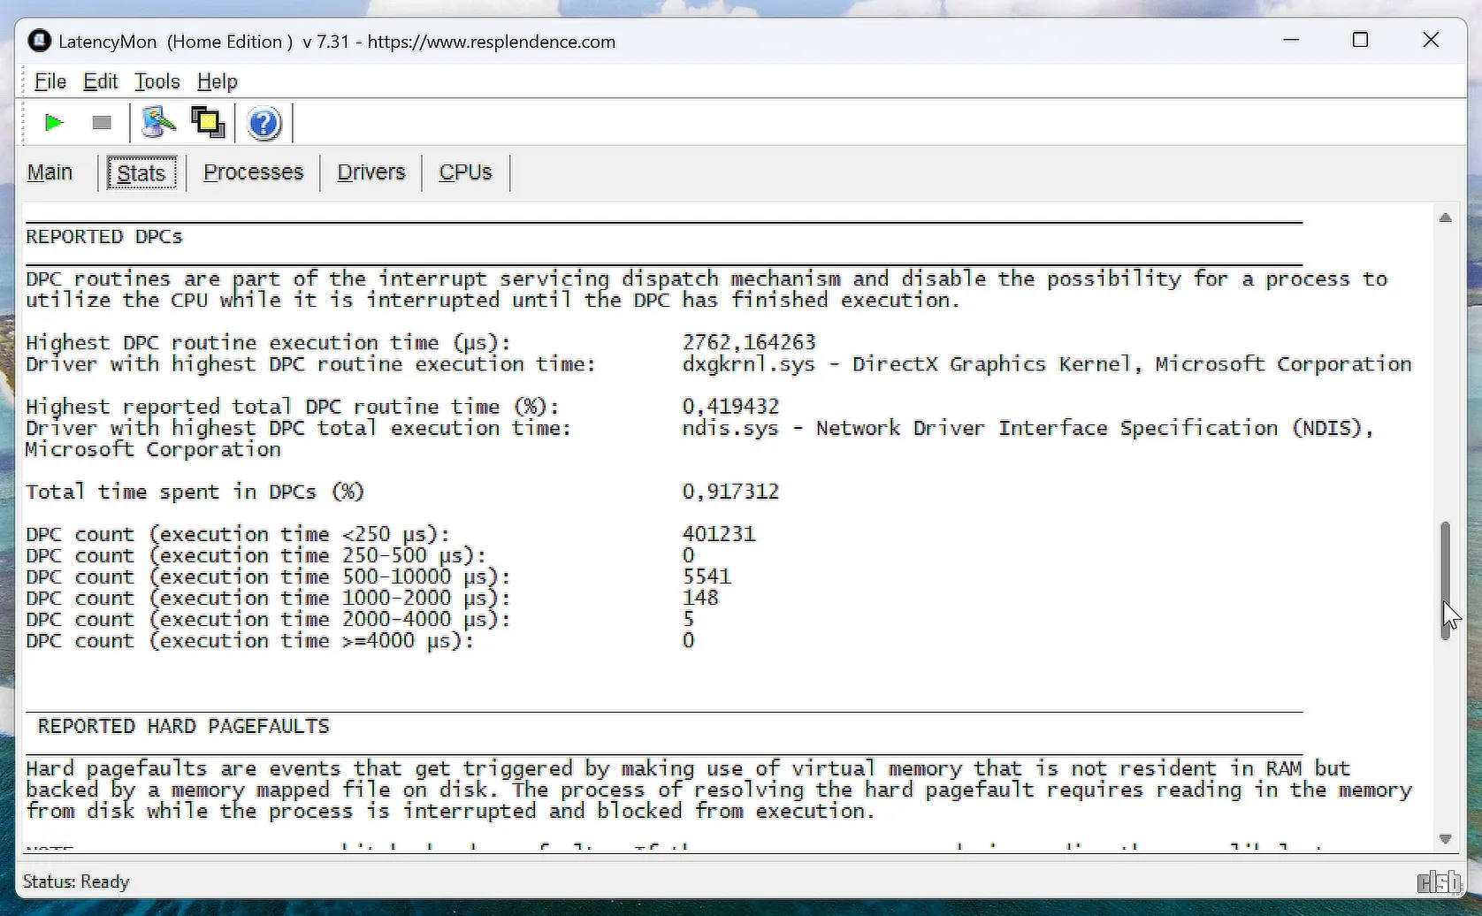
Task: Expand the Tools menu
Action: tap(157, 82)
